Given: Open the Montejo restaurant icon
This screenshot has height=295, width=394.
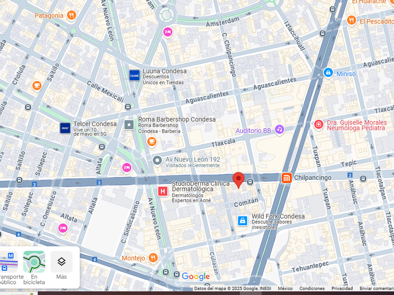Looking at the screenshot, I should pyautogui.click(x=153, y=258).
